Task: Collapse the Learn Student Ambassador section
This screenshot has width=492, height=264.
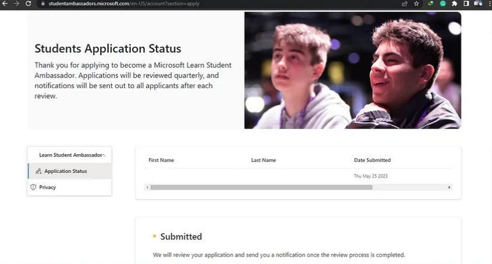Action: pyautogui.click(x=103, y=155)
